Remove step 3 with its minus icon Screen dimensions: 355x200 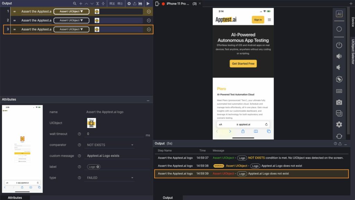coord(149,29)
